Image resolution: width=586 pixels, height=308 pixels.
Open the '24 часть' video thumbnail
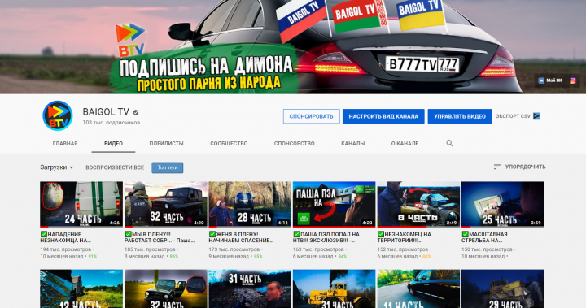click(x=81, y=204)
